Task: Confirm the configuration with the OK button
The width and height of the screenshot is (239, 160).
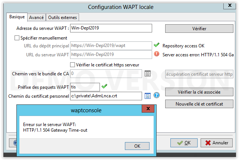Action: coord(184,143)
